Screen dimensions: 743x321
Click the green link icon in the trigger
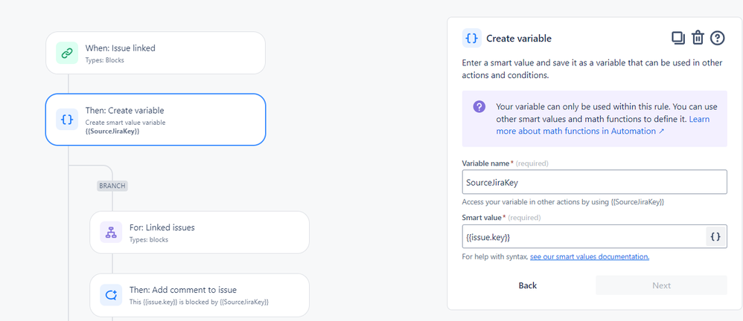click(x=67, y=53)
